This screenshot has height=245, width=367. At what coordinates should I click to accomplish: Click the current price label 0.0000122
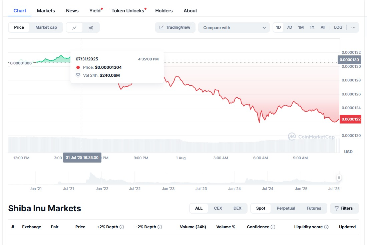(350, 119)
